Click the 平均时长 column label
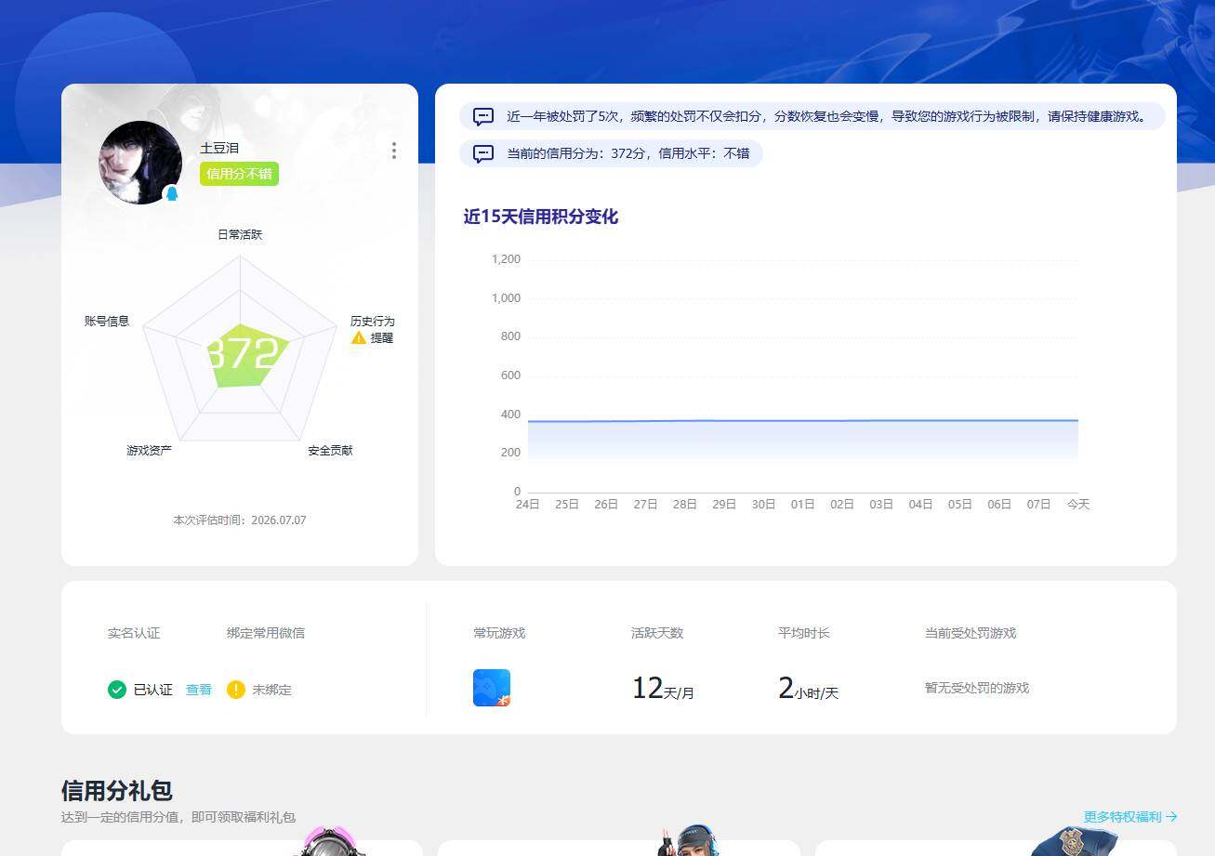The width and height of the screenshot is (1215, 856). coord(804,634)
